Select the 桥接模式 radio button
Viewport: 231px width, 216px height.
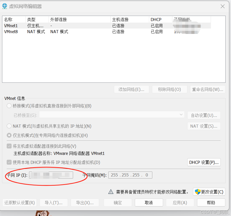tap(9, 106)
